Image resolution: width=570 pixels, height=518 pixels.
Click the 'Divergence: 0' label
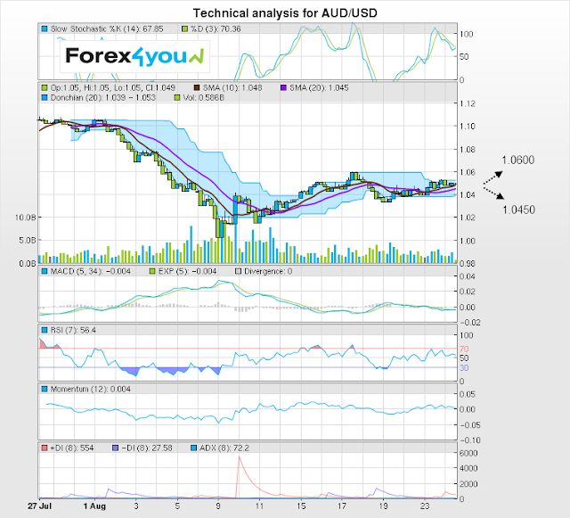click(x=268, y=271)
